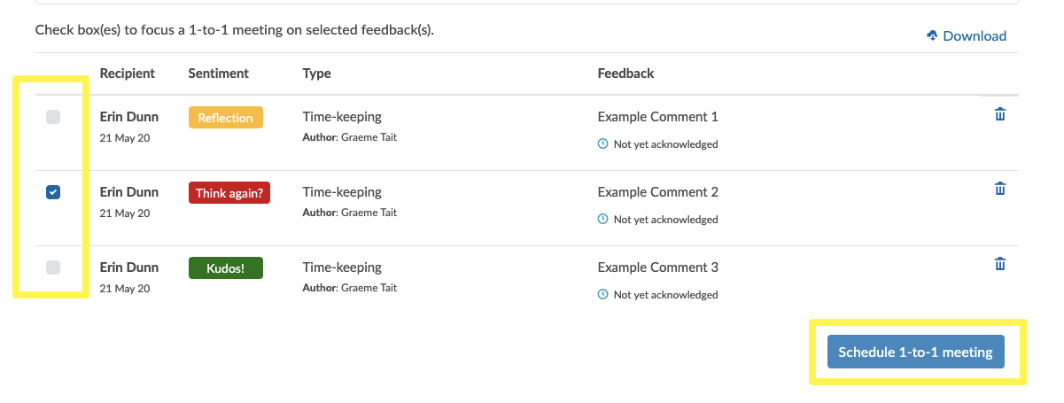The height and width of the screenshot is (403, 1064).
Task: Check the box for the Kudos! feedback
Action: (x=53, y=267)
